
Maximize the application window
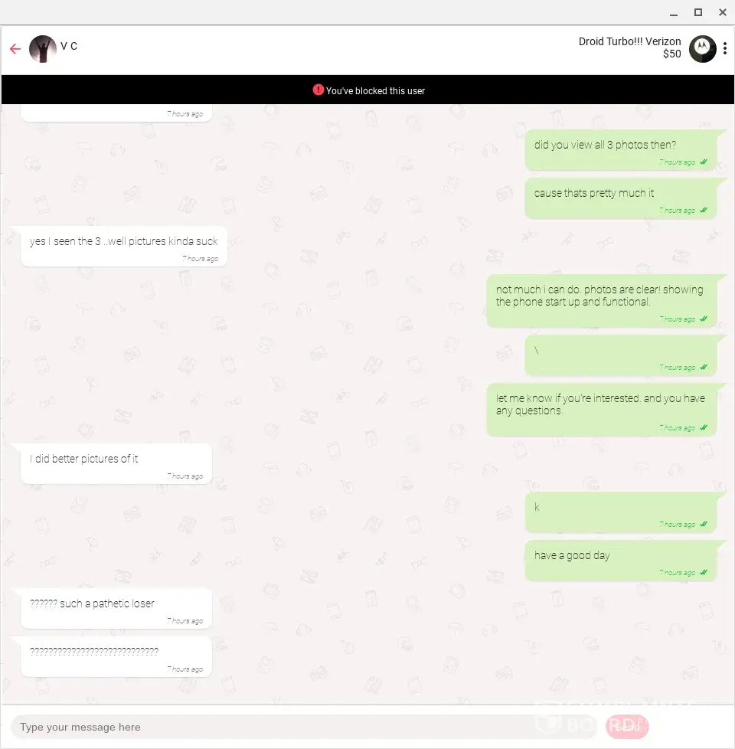[x=697, y=12]
